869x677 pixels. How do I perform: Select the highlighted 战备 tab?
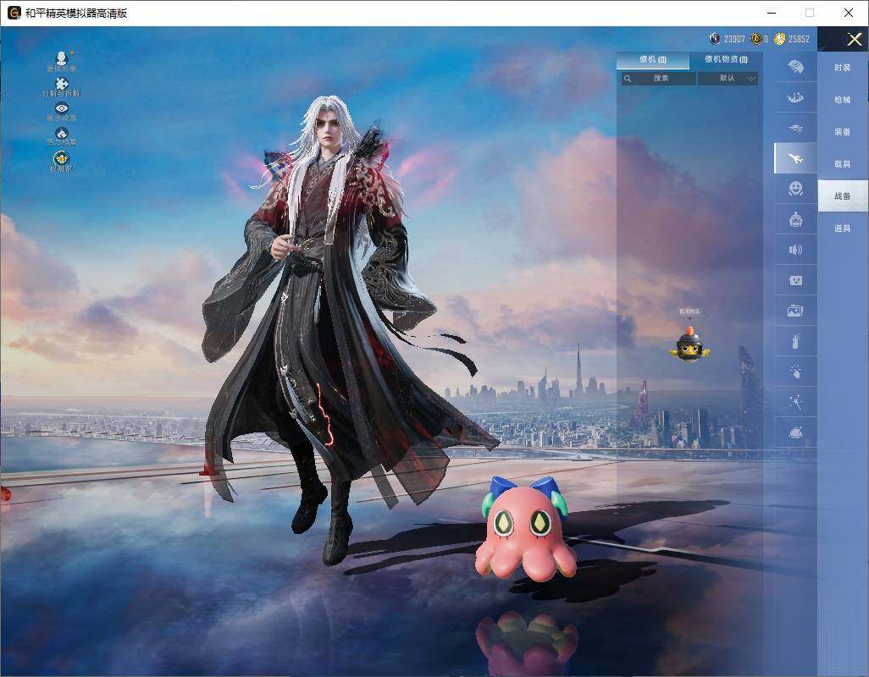[x=843, y=196]
